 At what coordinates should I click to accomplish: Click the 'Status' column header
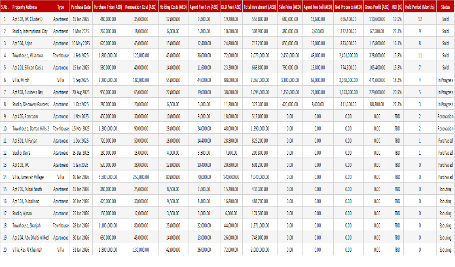(x=445, y=7)
